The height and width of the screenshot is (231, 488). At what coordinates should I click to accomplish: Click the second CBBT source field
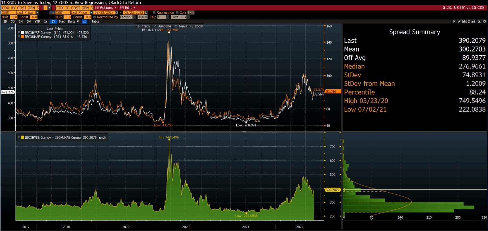[x=63, y=12]
